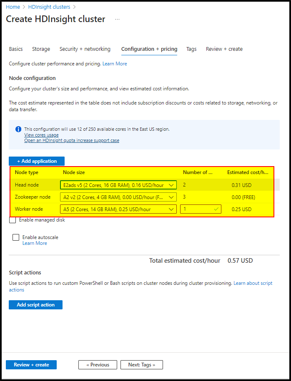Open HDInsight quota increase support case link
The height and width of the screenshot is (381, 291).
72,140
